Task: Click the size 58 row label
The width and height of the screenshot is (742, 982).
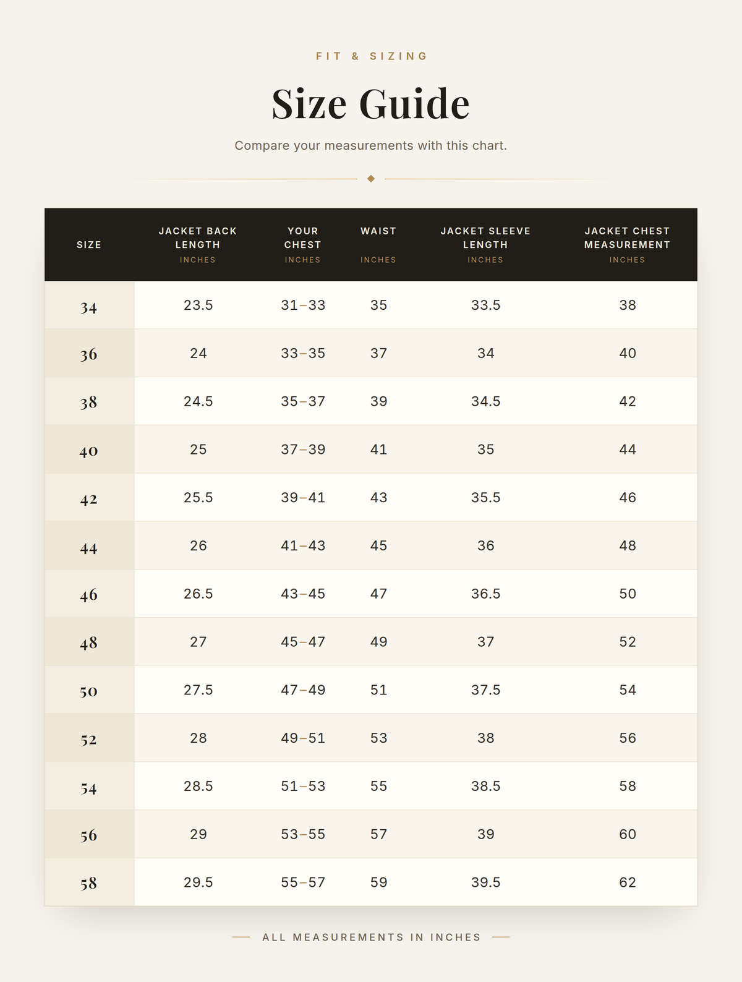Action: point(89,882)
